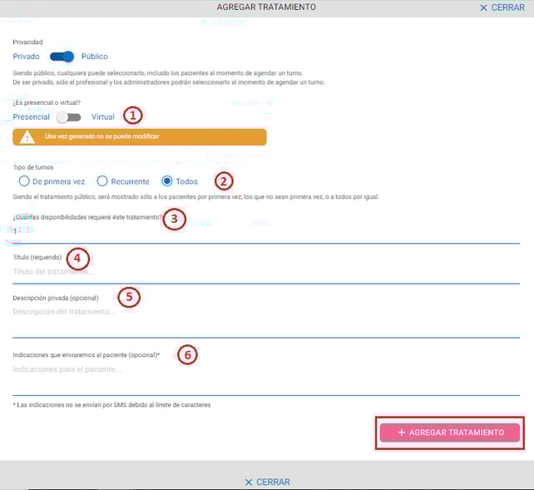Image resolution: width=534 pixels, height=490 pixels.
Task: Focus the 'Título del tratamiento' input field
Action: (266, 272)
